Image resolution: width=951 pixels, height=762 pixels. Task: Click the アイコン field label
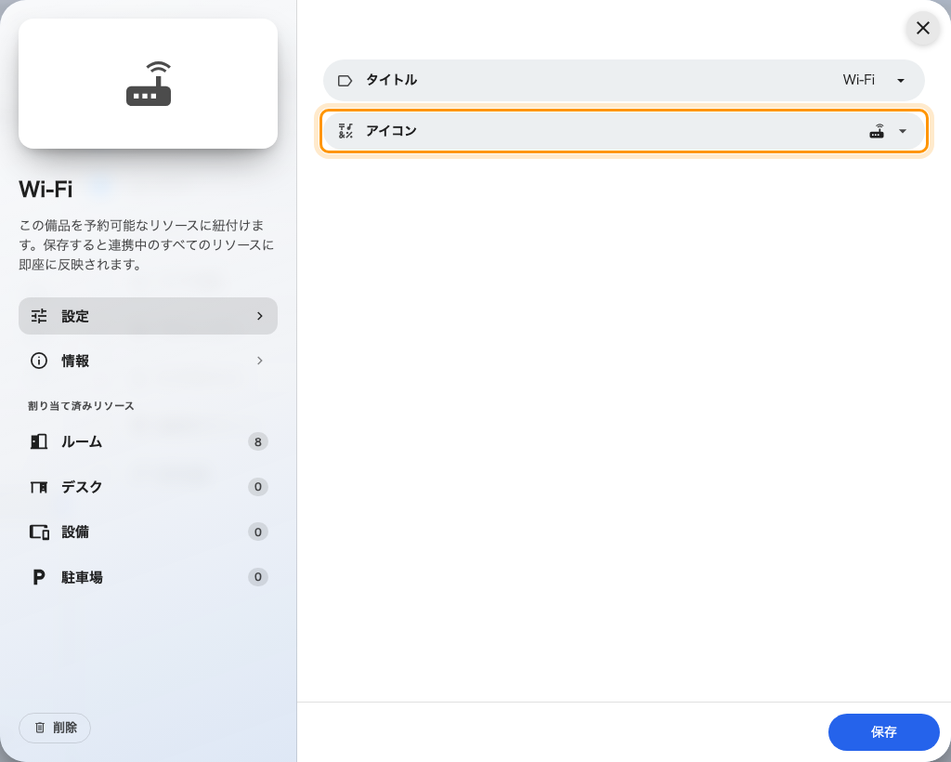click(391, 131)
